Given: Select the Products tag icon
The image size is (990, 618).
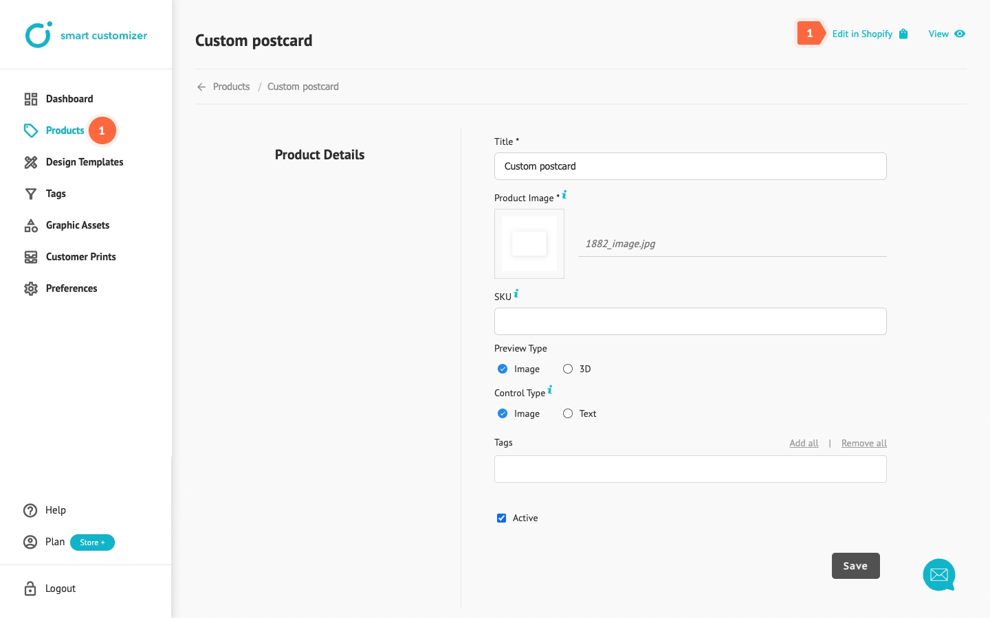Looking at the screenshot, I should coord(31,130).
